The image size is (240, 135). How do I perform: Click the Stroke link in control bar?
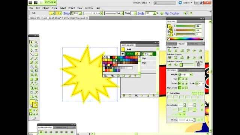(x=66, y=13)
